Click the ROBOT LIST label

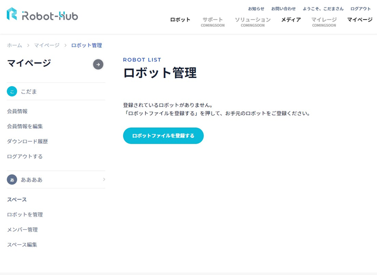click(x=142, y=60)
